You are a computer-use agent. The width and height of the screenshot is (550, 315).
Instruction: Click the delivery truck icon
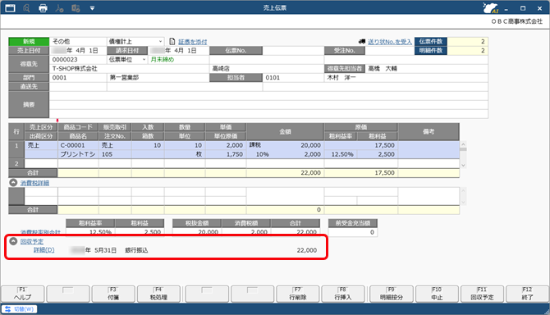[362, 41]
